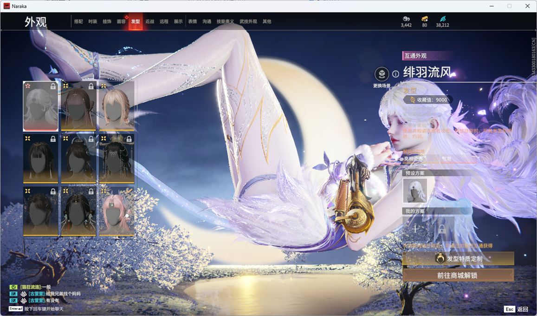Choose the 预设方案 preset hair thumbnail
The image size is (537, 316).
[415, 191]
